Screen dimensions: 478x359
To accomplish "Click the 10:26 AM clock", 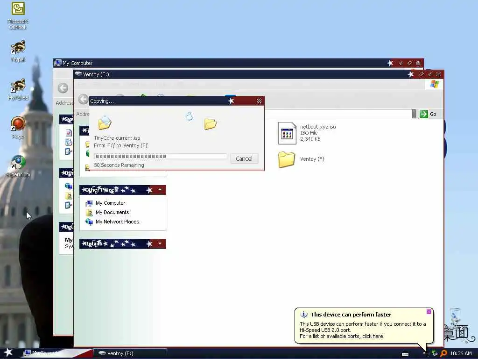I will click(461, 353).
